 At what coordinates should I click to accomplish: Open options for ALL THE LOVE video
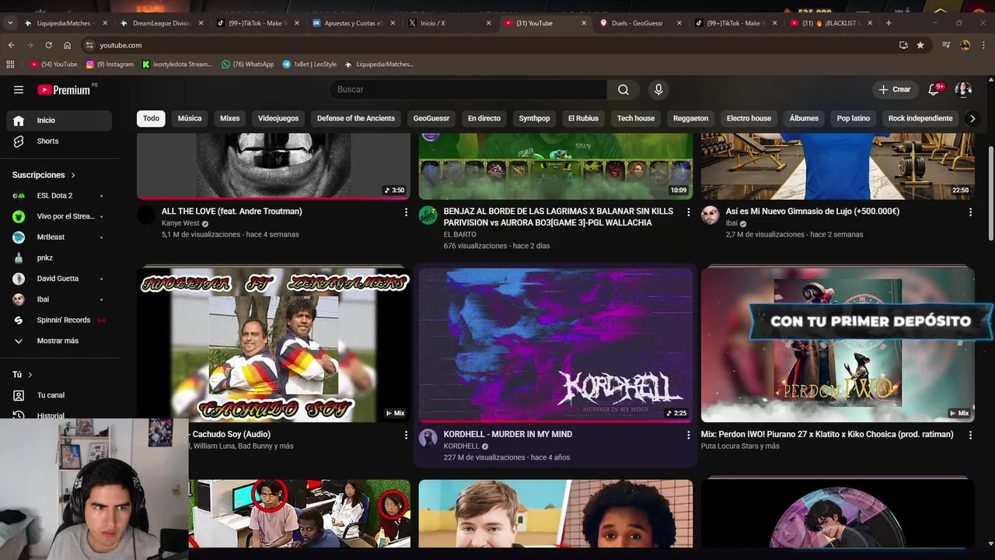point(406,212)
